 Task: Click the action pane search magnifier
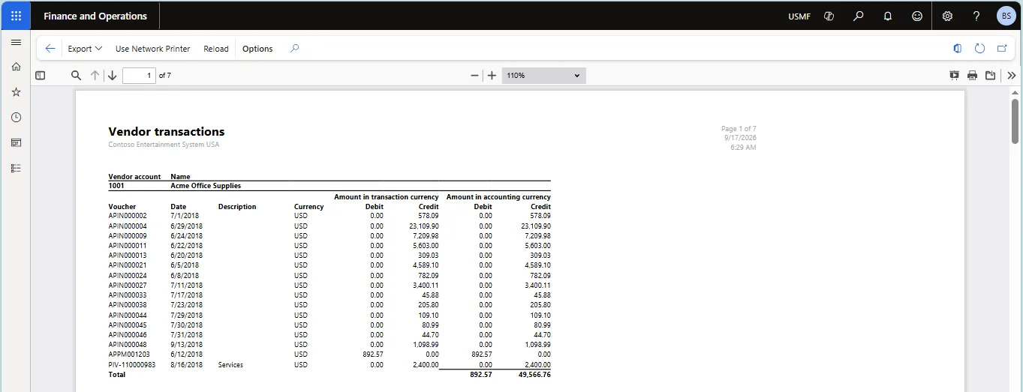click(x=295, y=49)
